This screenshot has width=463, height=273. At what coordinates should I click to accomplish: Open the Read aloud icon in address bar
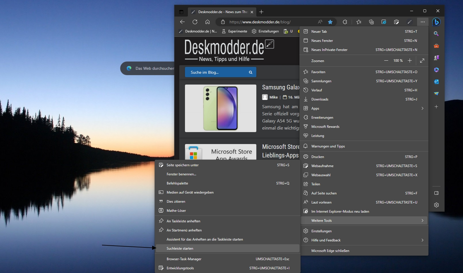[x=320, y=22]
